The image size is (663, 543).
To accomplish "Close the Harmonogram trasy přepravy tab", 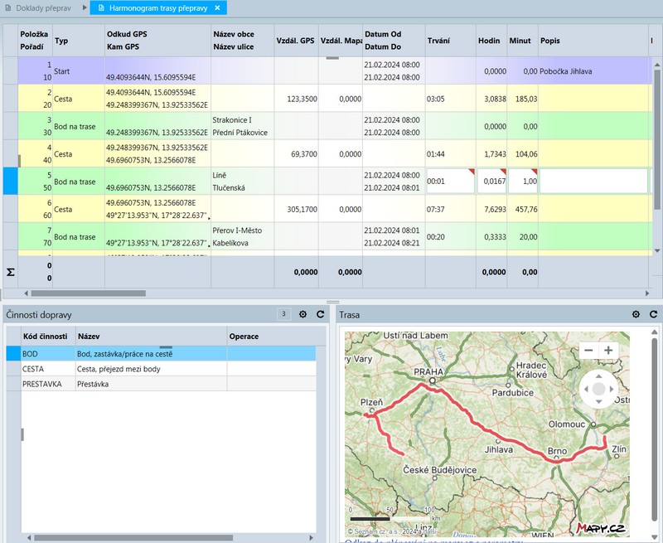I will [x=217, y=7].
